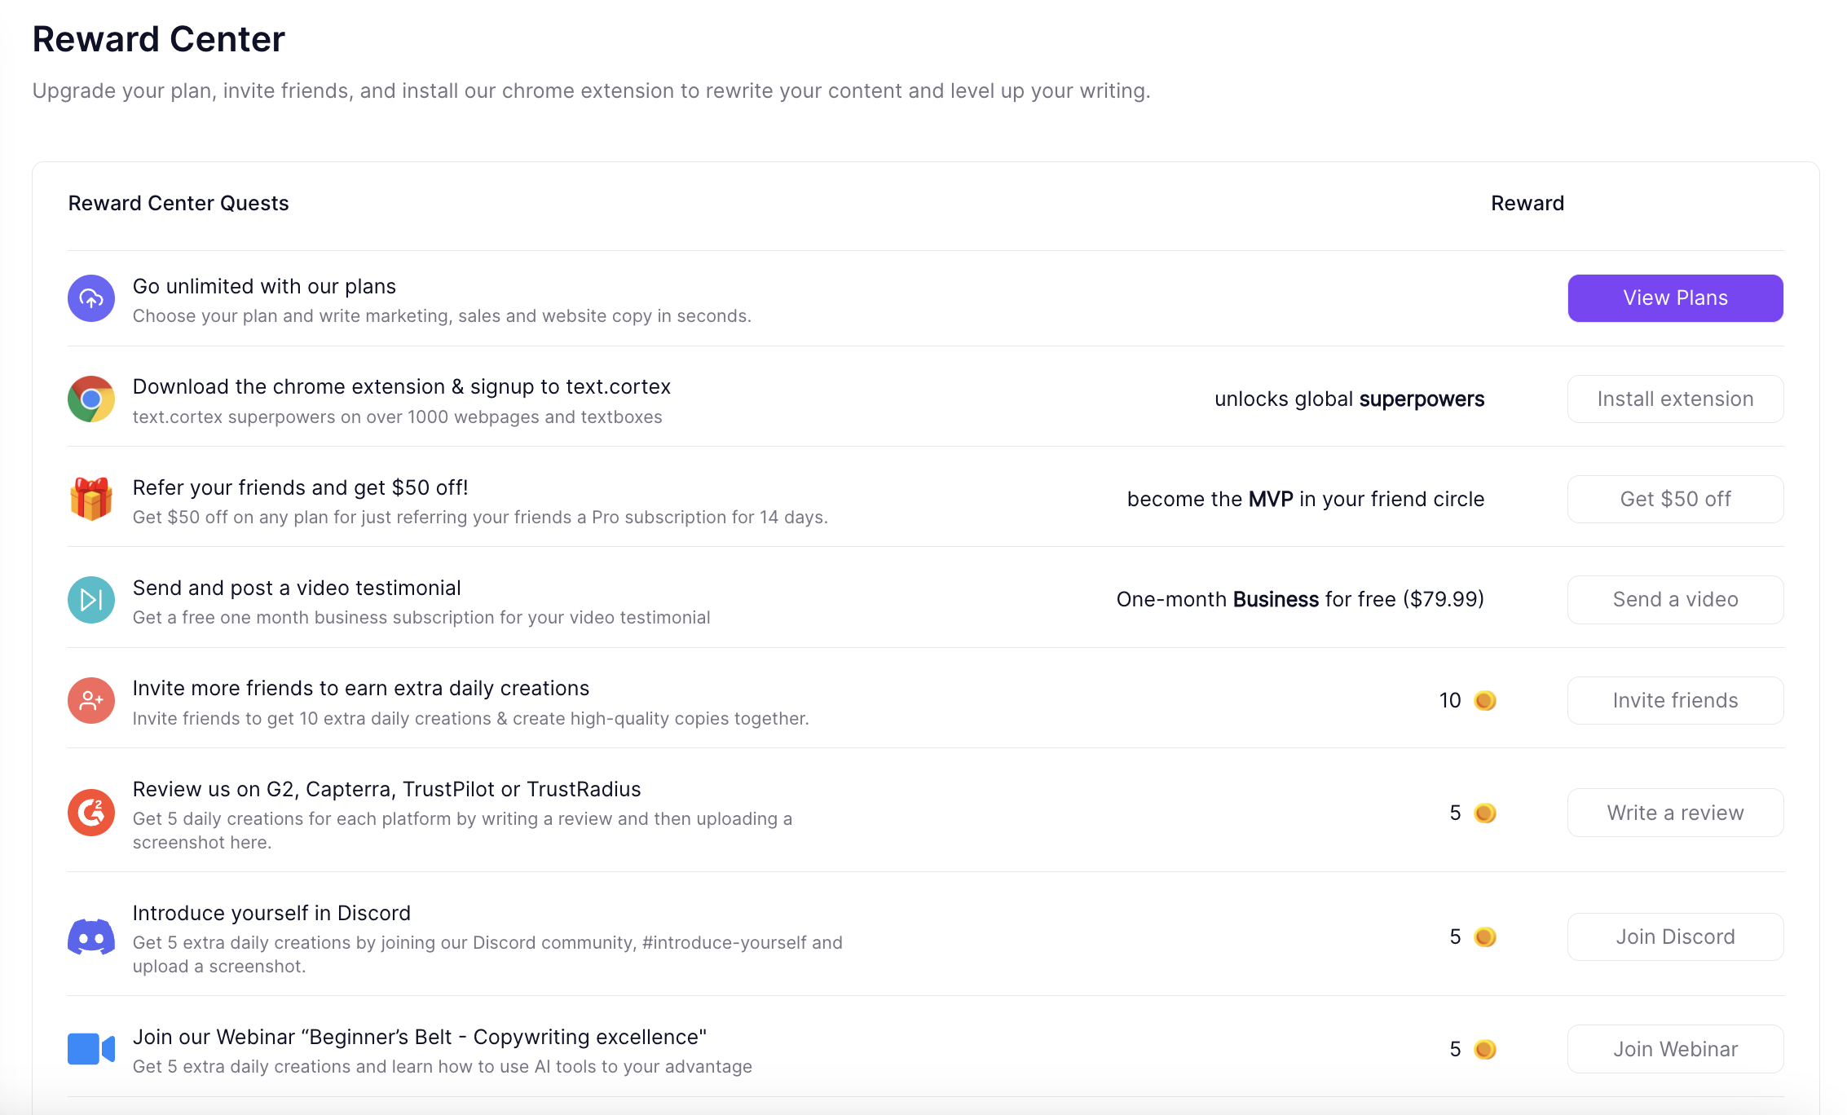
Task: Click the teal video play icon
Action: point(91,600)
